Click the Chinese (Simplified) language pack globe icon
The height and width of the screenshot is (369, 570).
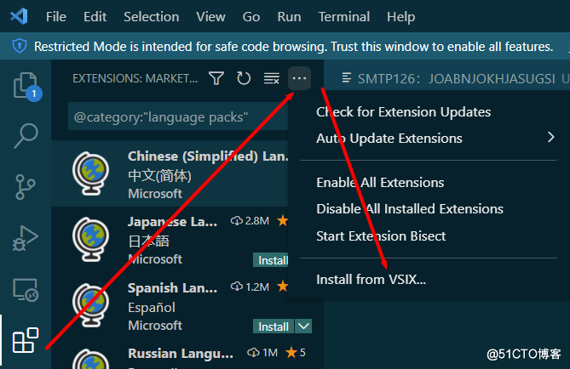[91, 173]
